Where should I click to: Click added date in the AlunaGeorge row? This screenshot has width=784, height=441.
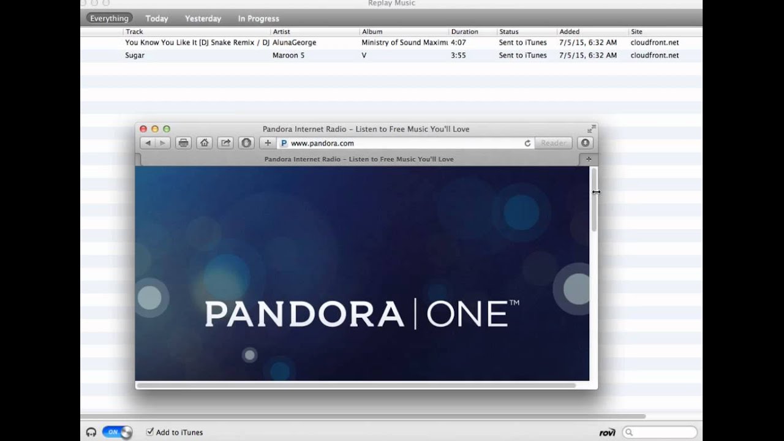588,43
